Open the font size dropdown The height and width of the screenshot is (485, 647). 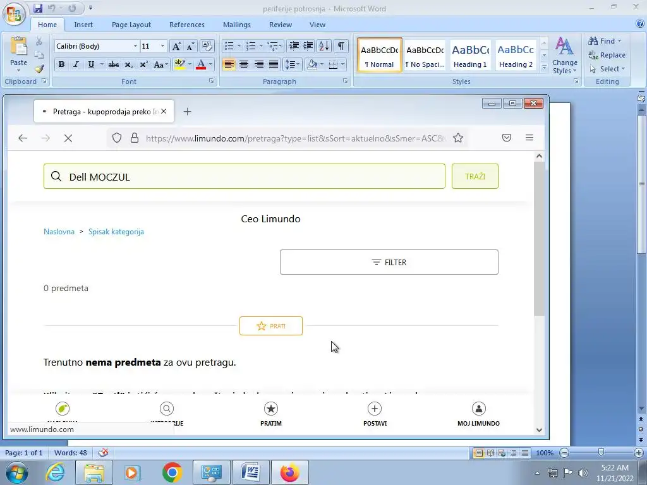pos(162,45)
